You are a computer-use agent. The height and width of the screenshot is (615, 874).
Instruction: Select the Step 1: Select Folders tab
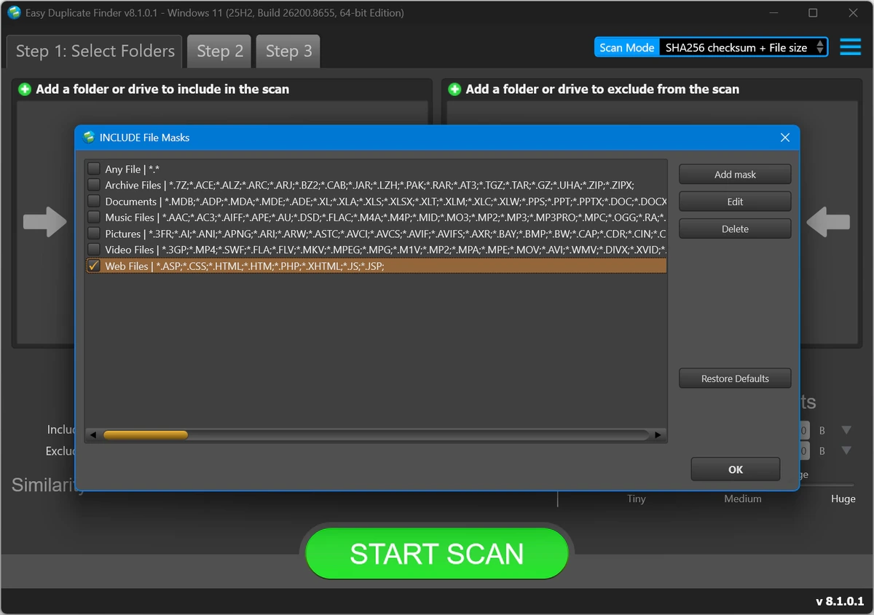pyautogui.click(x=95, y=51)
